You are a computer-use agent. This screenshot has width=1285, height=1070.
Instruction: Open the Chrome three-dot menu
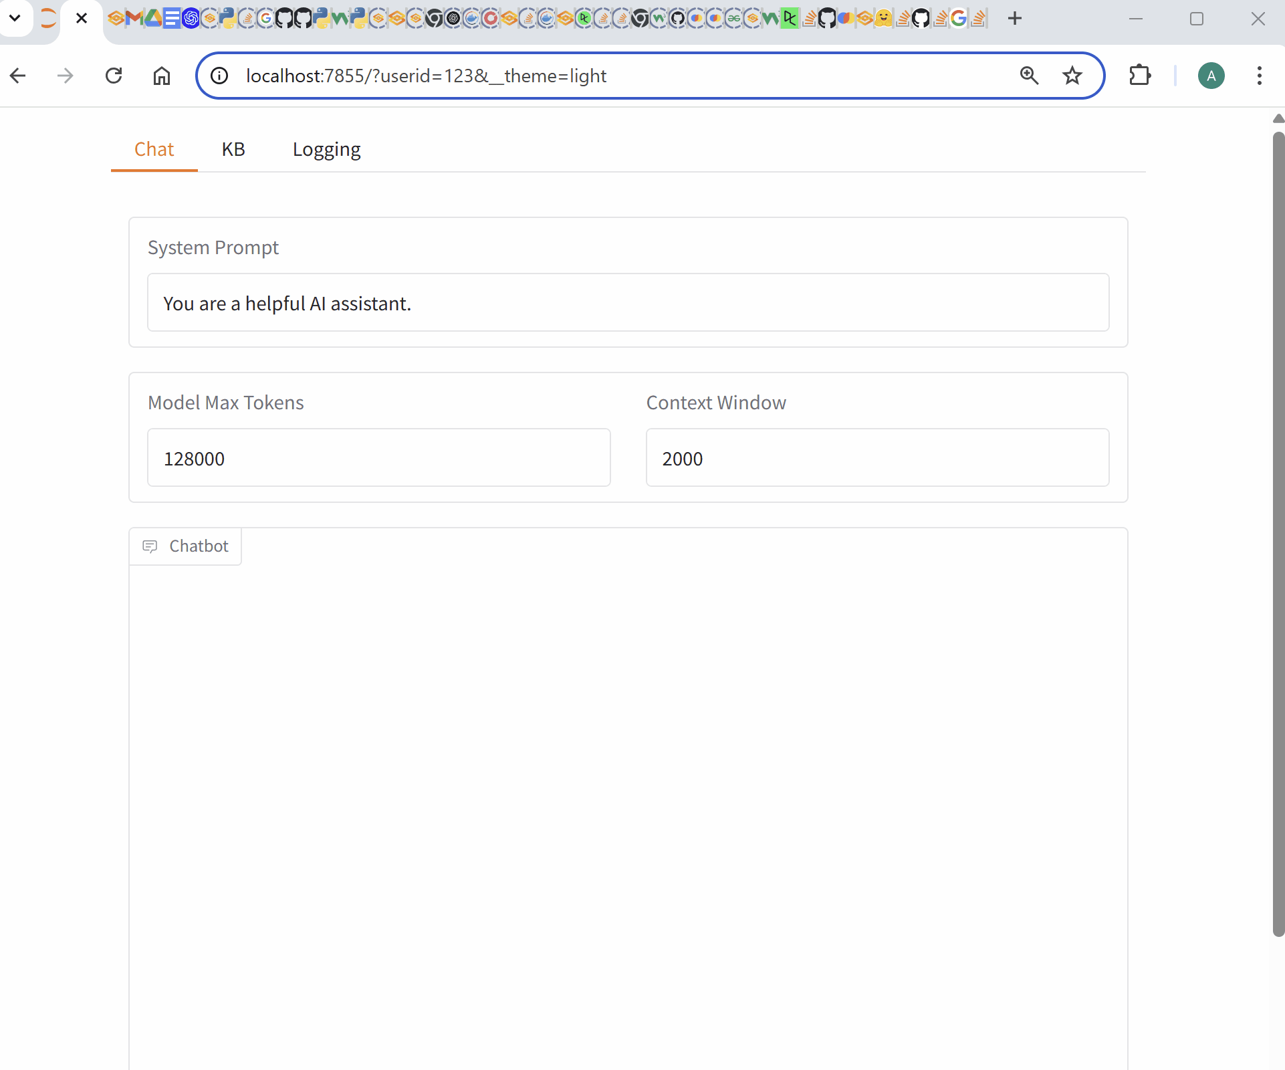[1260, 76]
